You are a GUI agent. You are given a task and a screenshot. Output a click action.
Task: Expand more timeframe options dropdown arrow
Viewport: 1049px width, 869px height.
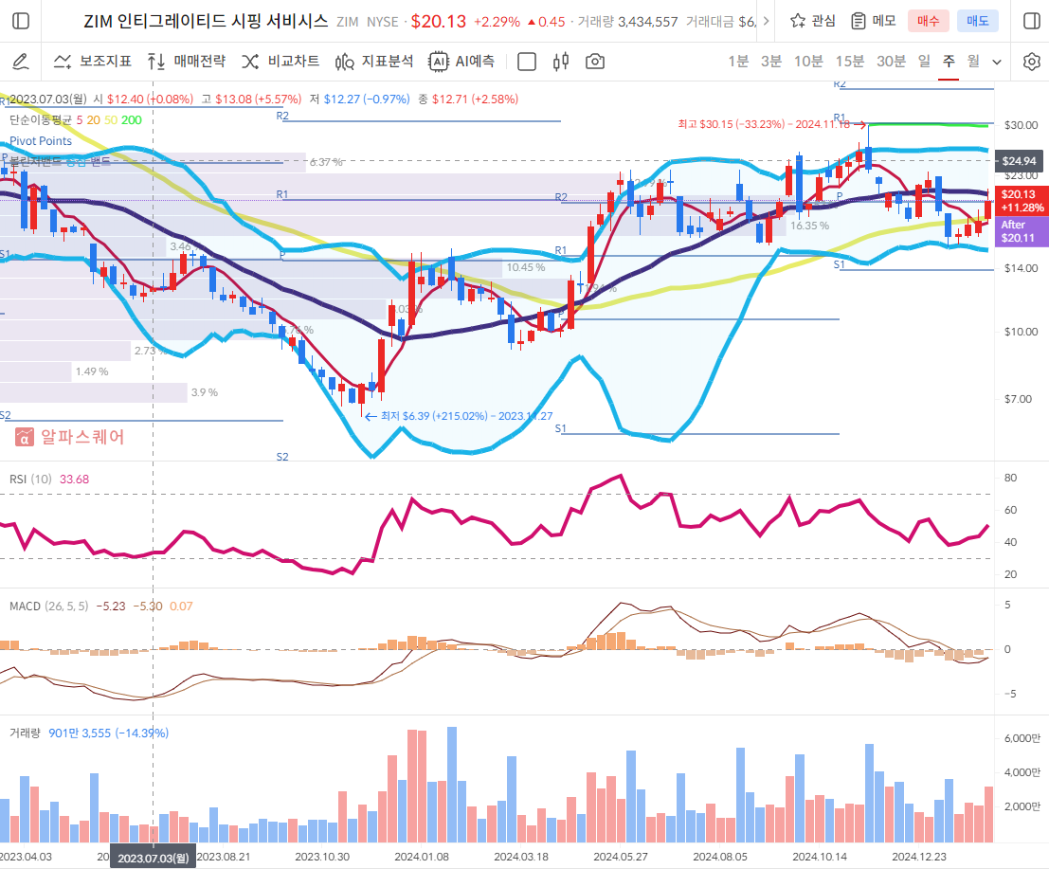tap(997, 63)
